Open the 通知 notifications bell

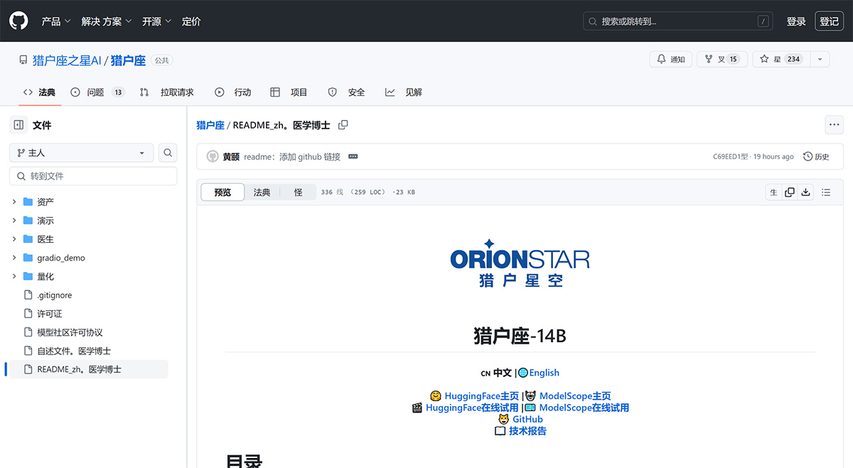[670, 59]
